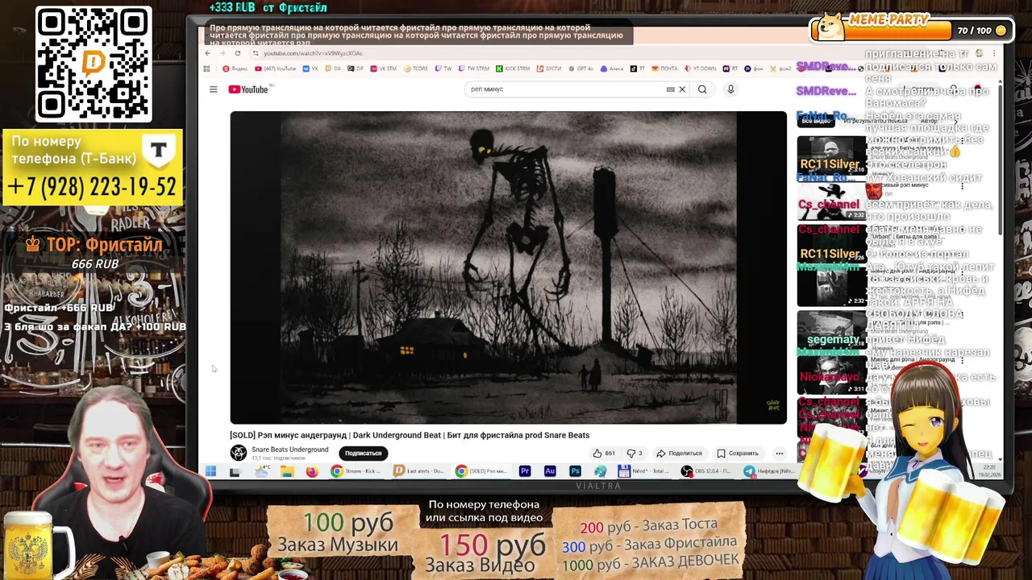The height and width of the screenshot is (580, 1032).
Task: Click the Сохранить save button
Action: (738, 454)
